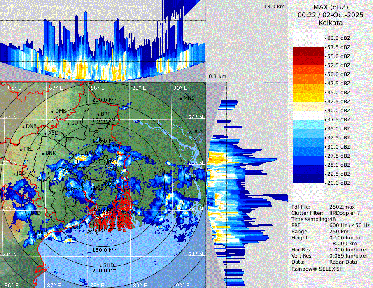373x288 pixels.
Task: Click the northern 200.0 km range label
Action: 104,100
